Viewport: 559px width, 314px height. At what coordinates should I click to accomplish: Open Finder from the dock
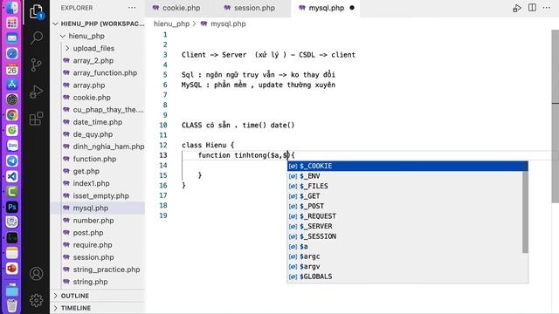[11, 8]
